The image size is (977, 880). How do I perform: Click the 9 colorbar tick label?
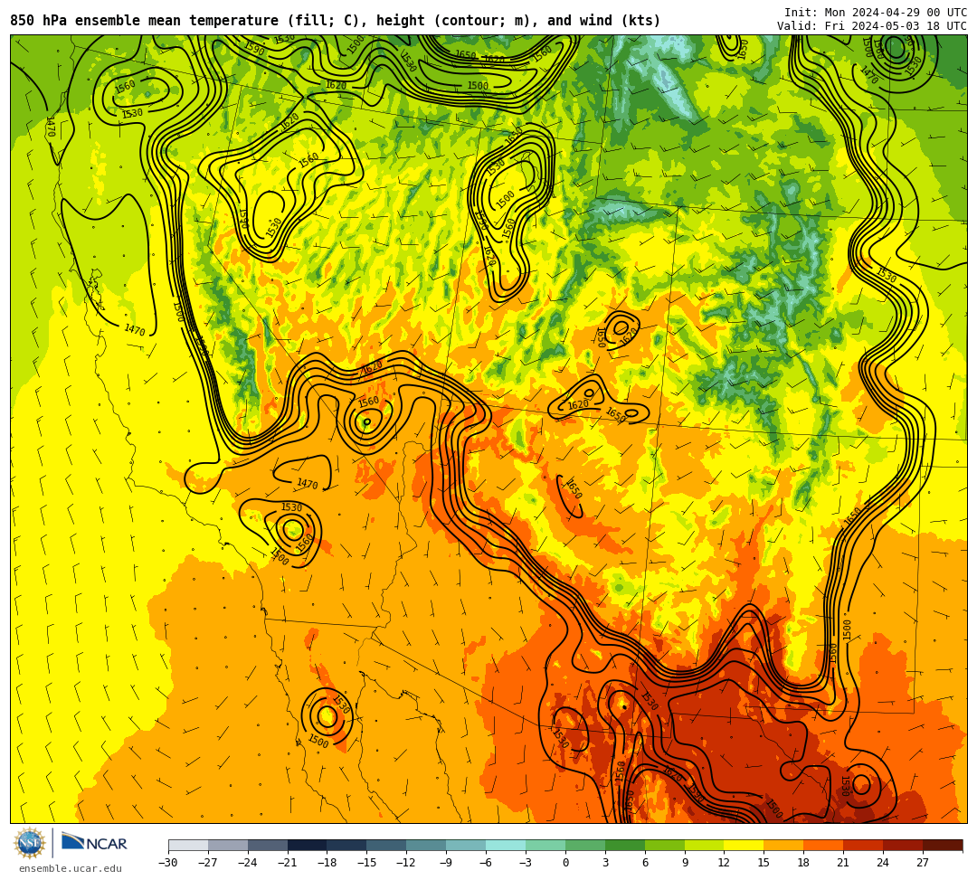coord(685,863)
